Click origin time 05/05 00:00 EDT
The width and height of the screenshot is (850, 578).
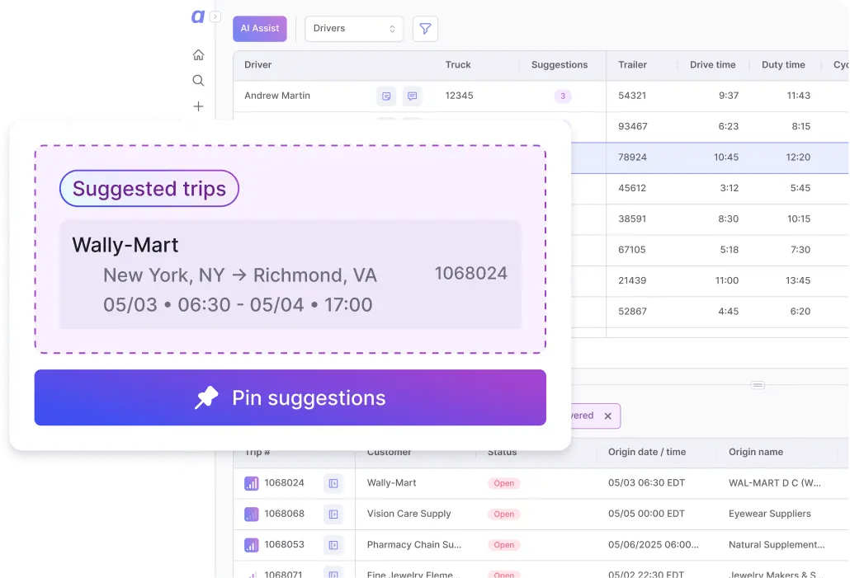pos(647,514)
